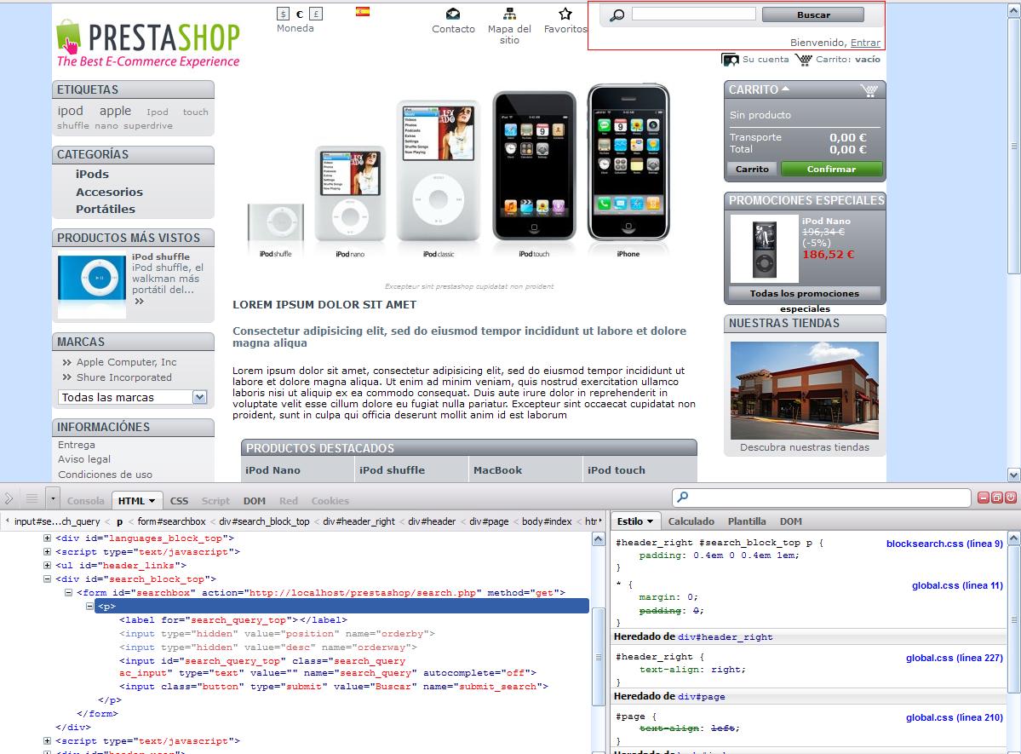Click the blocksearch.css (línea 9) source link
This screenshot has width=1021, height=754.
(x=944, y=544)
